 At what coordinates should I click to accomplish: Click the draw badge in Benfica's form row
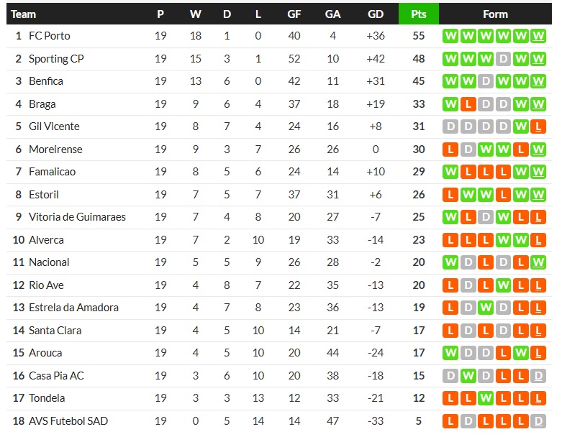tap(486, 81)
